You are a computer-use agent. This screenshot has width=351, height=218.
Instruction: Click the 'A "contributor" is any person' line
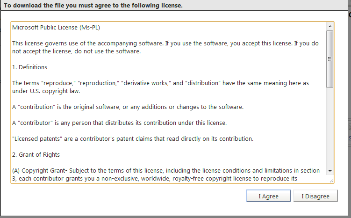click(x=119, y=123)
